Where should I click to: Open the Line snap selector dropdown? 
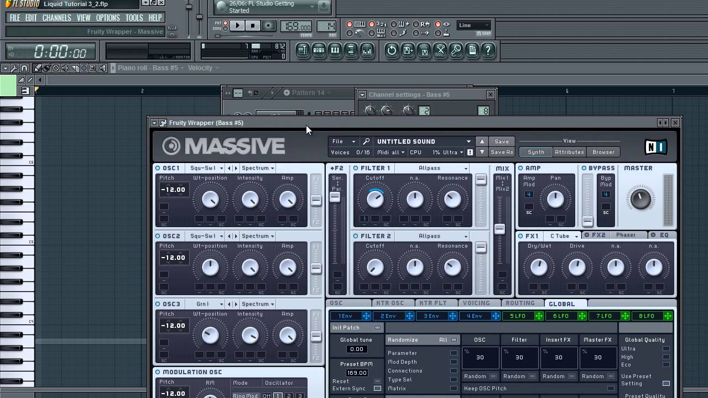click(x=474, y=25)
